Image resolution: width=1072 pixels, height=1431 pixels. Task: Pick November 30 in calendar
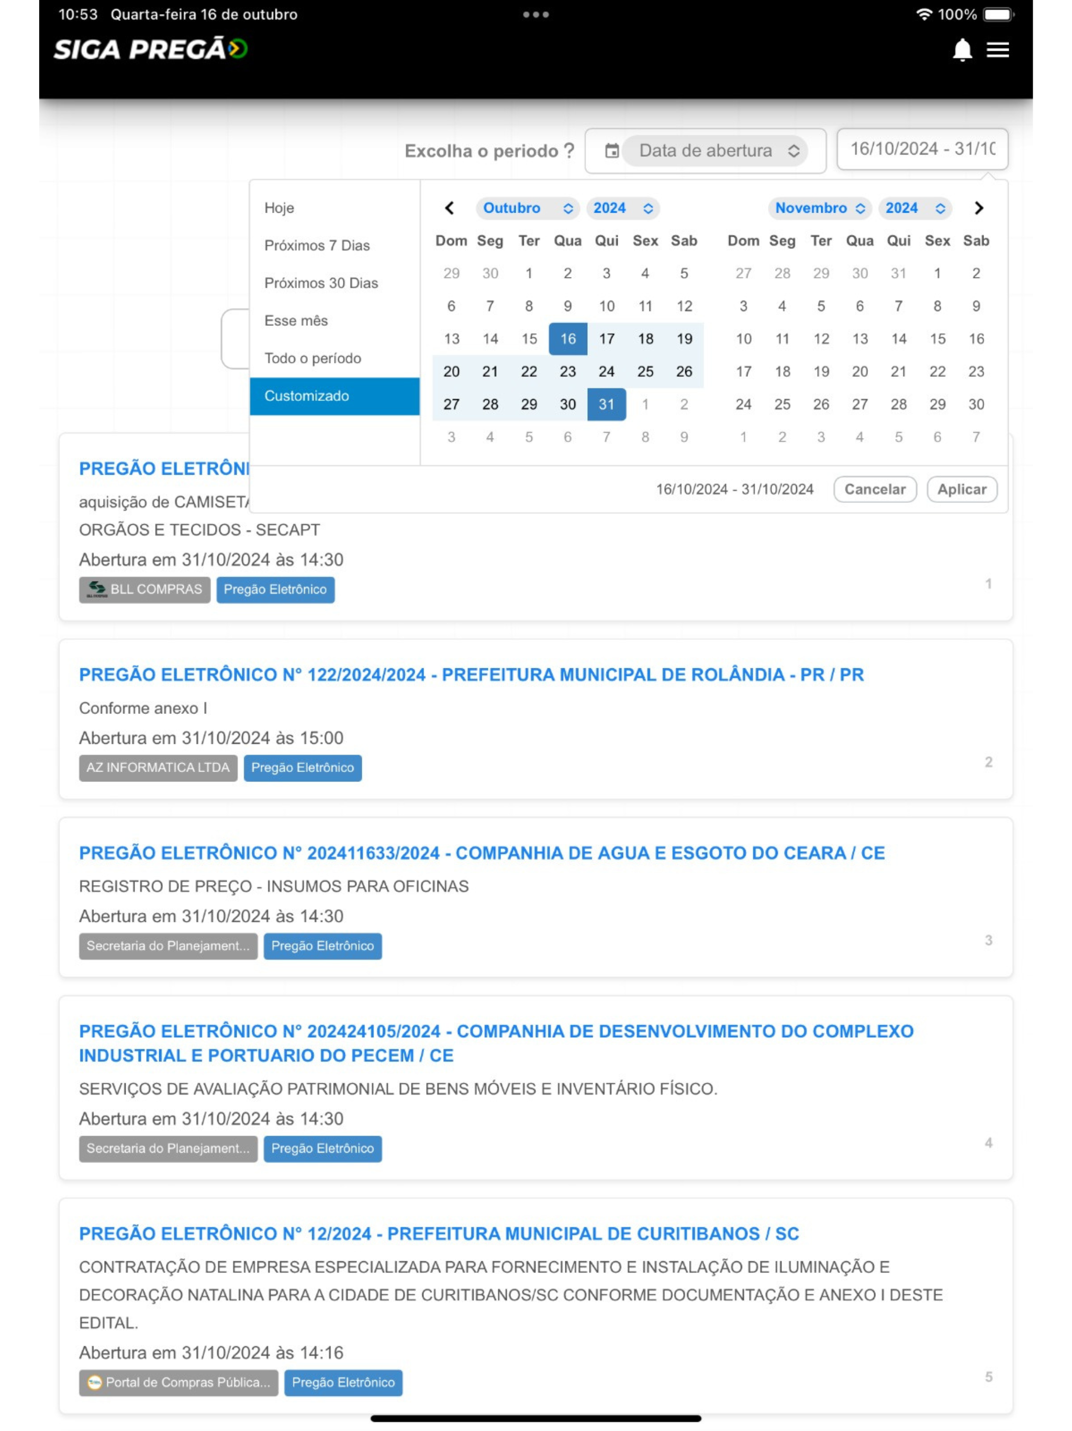click(976, 404)
